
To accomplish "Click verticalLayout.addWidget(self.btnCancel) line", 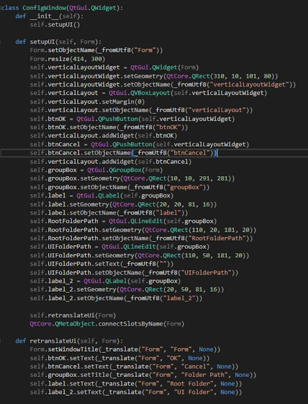I will pos(111,162).
